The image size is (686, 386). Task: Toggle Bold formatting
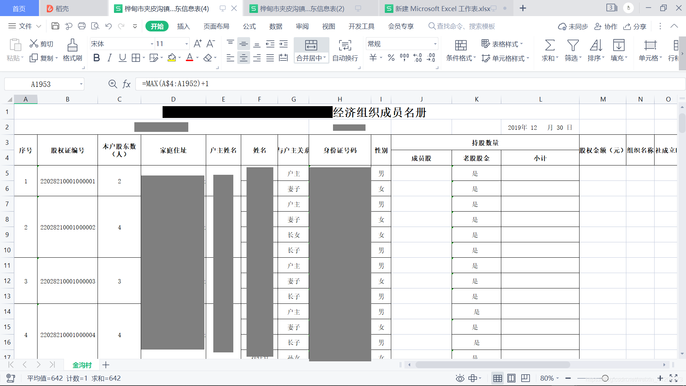coord(96,58)
